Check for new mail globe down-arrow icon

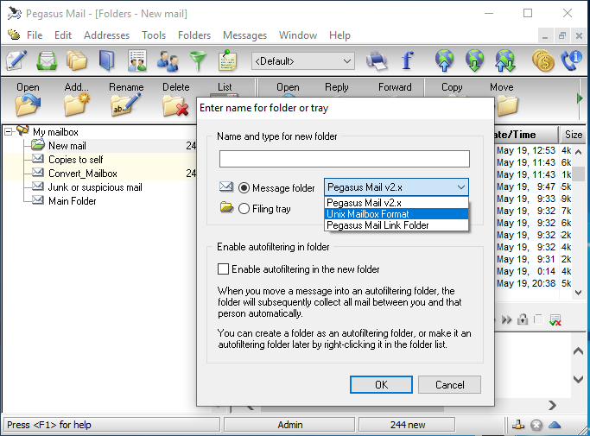[x=474, y=60]
